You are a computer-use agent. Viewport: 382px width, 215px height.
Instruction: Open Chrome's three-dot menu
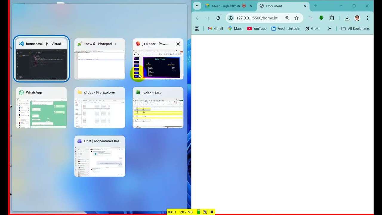[x=367, y=18]
